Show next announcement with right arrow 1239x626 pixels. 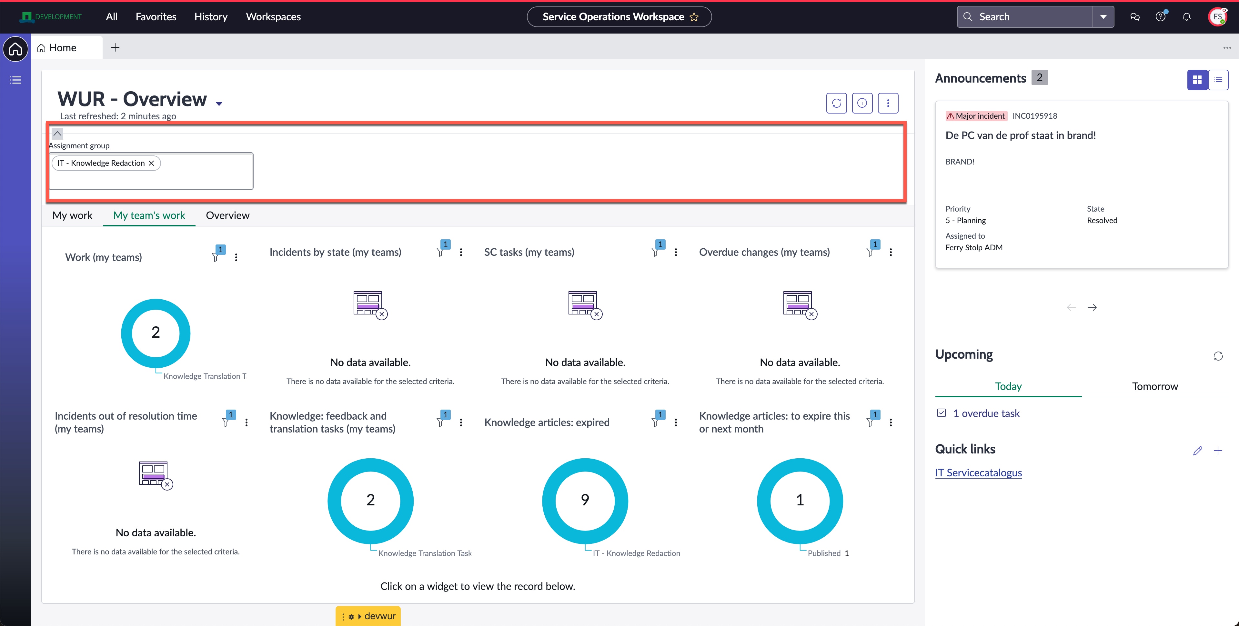tap(1092, 307)
